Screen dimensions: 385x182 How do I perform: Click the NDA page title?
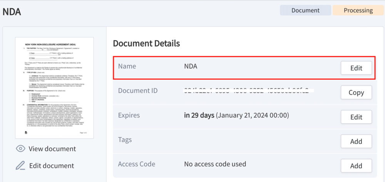pyautogui.click(x=12, y=12)
